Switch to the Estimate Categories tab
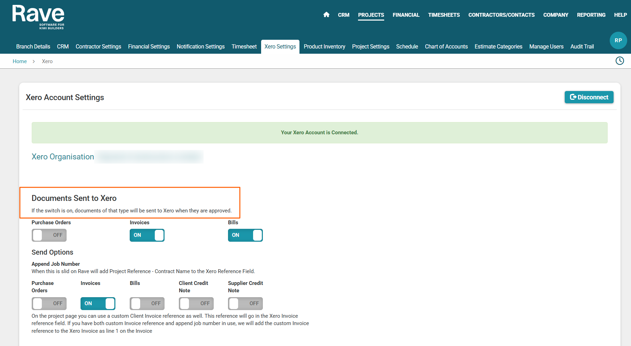 coord(498,46)
